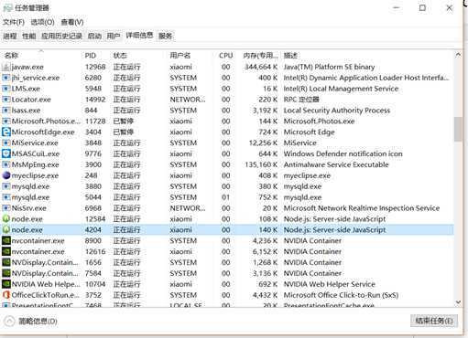Image resolution: width=468 pixels, height=338 pixels.
Task: Click the 结束任务(E) button
Action: click(x=434, y=321)
